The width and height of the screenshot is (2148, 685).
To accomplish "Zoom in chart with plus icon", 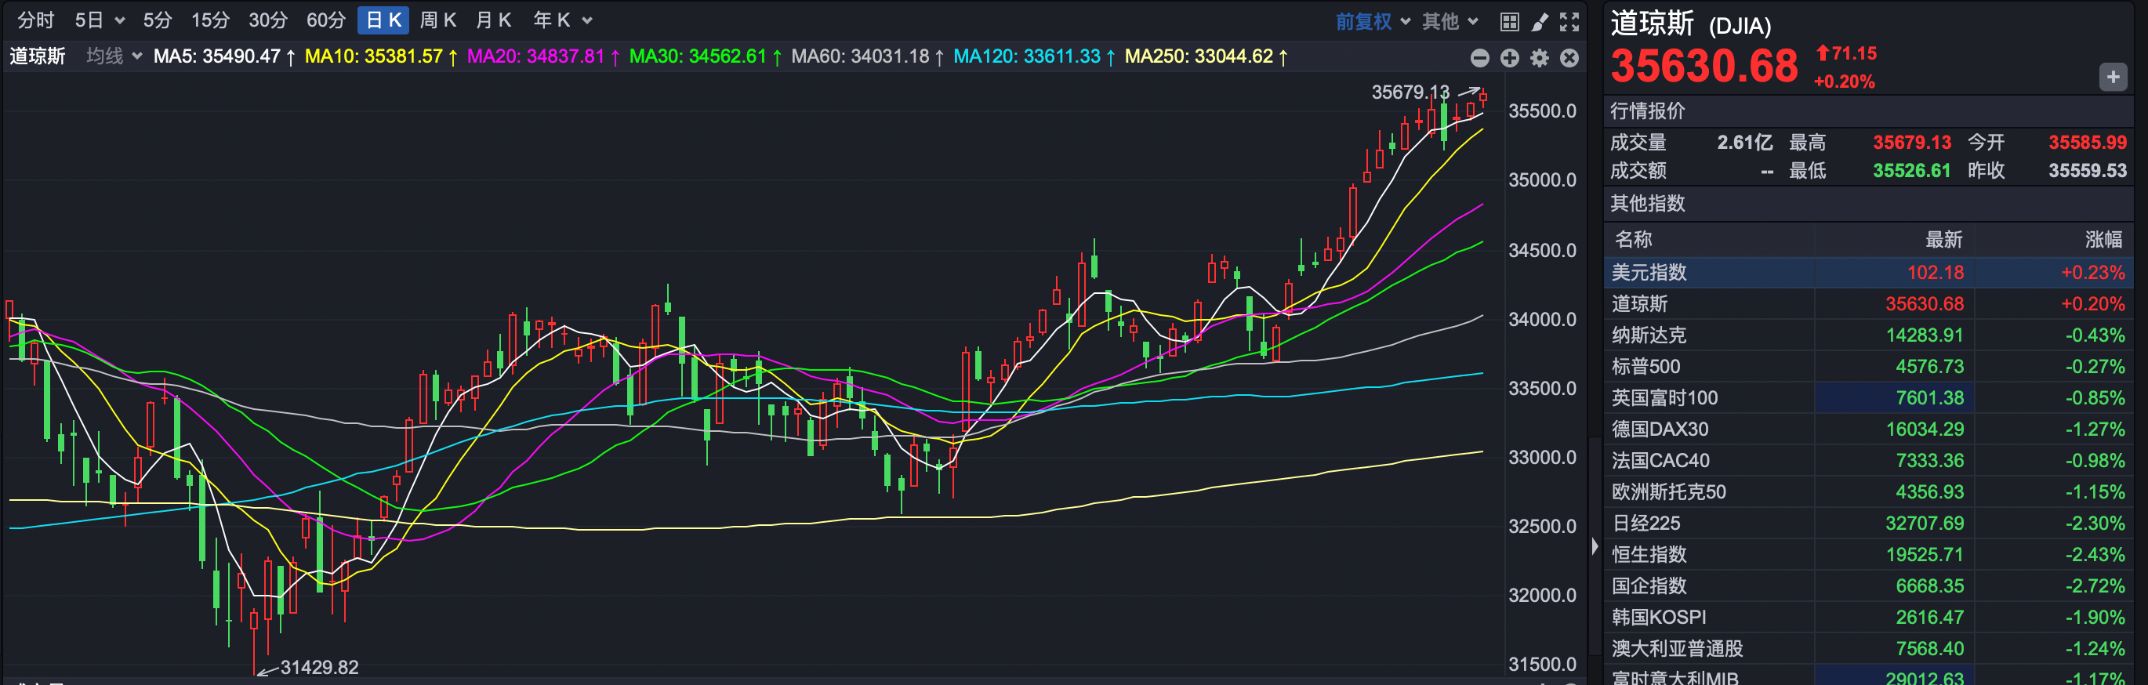I will pos(1510,57).
